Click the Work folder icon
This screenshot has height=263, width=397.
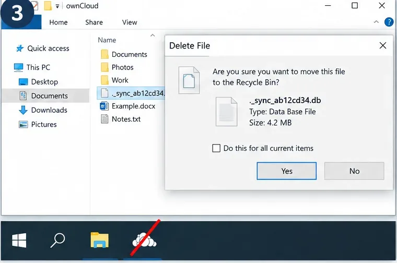click(x=104, y=80)
